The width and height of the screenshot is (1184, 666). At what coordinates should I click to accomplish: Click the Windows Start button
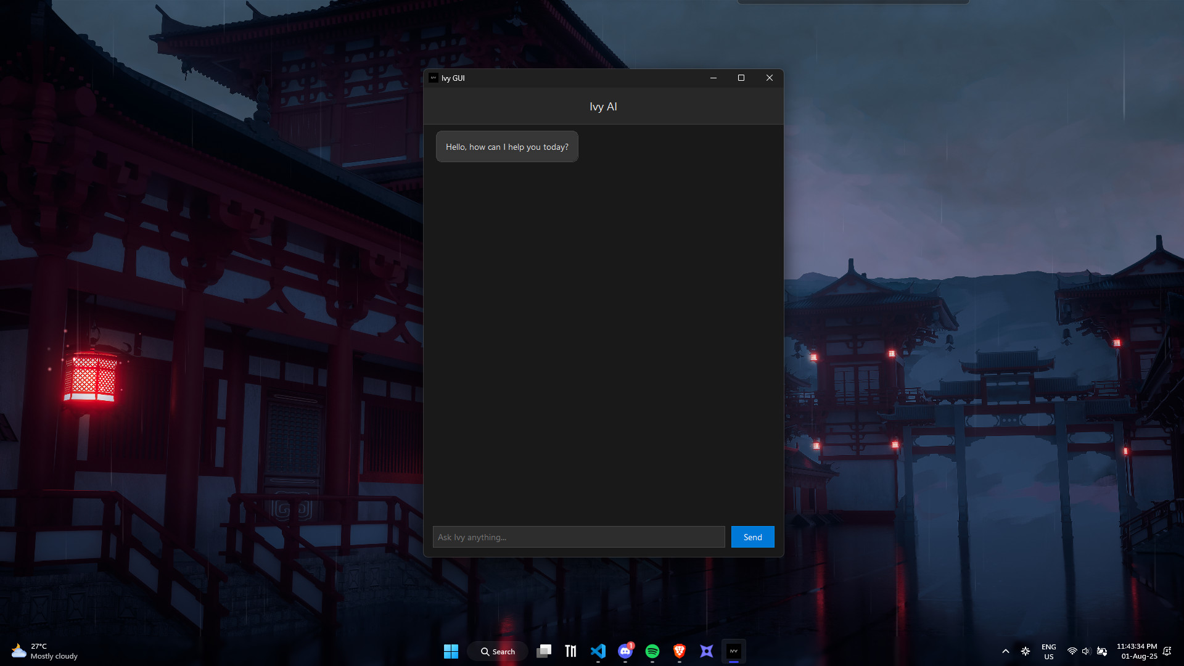tap(451, 651)
